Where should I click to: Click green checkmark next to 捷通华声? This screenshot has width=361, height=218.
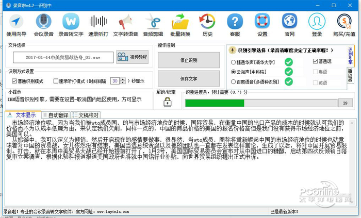click(289, 62)
